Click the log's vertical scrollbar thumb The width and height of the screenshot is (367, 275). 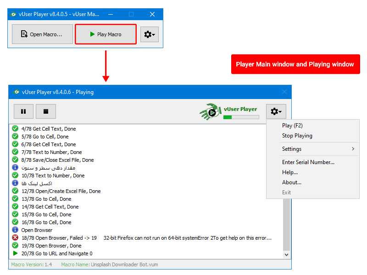(286, 225)
